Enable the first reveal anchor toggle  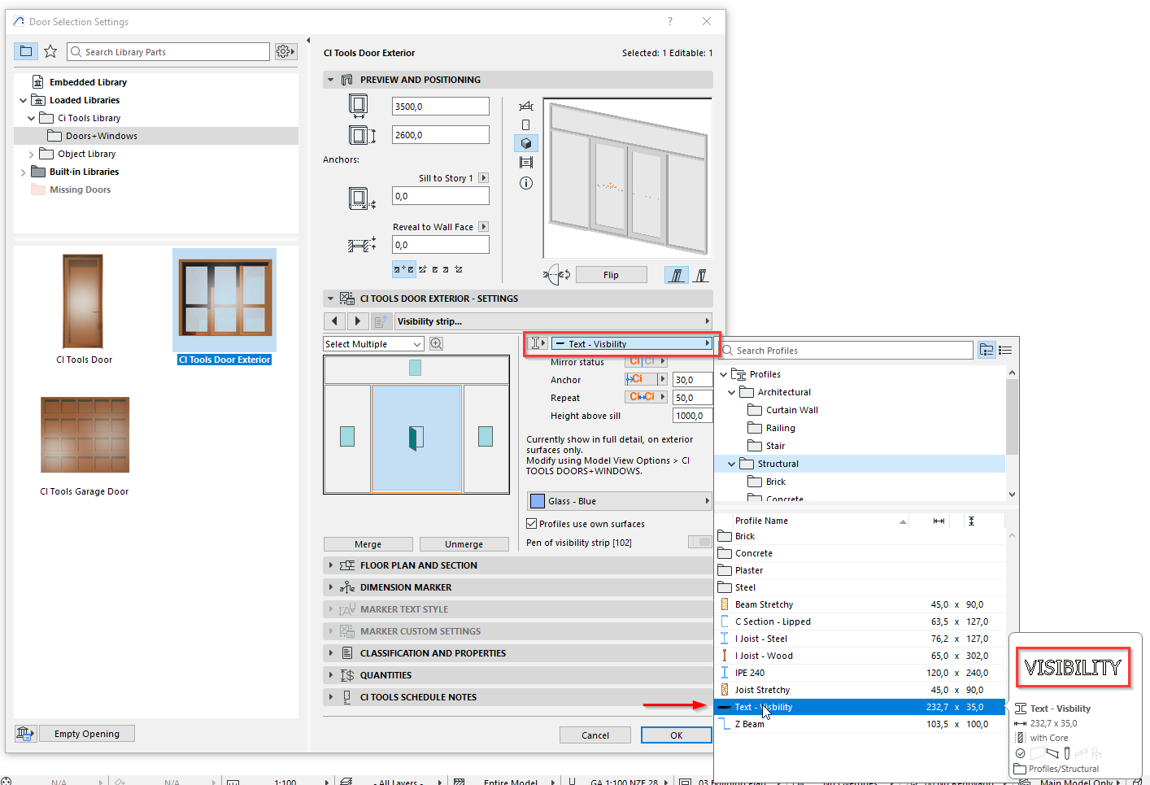click(x=403, y=269)
